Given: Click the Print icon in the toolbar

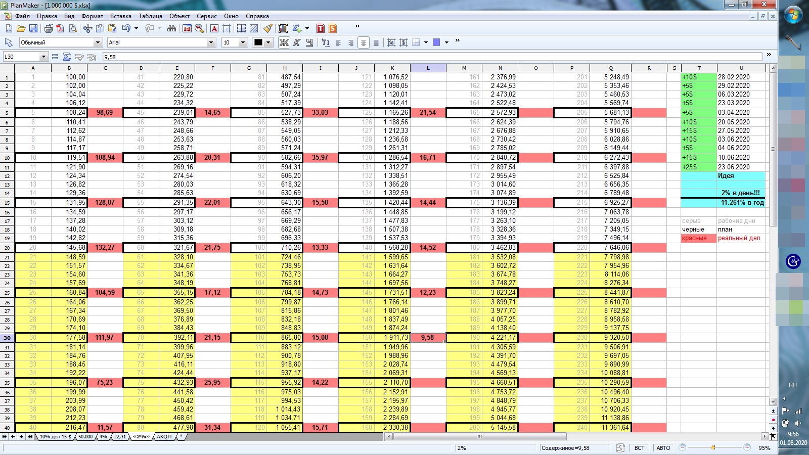Looking at the screenshot, I should pos(48,28).
